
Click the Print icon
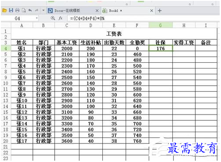click(x=18, y=11)
